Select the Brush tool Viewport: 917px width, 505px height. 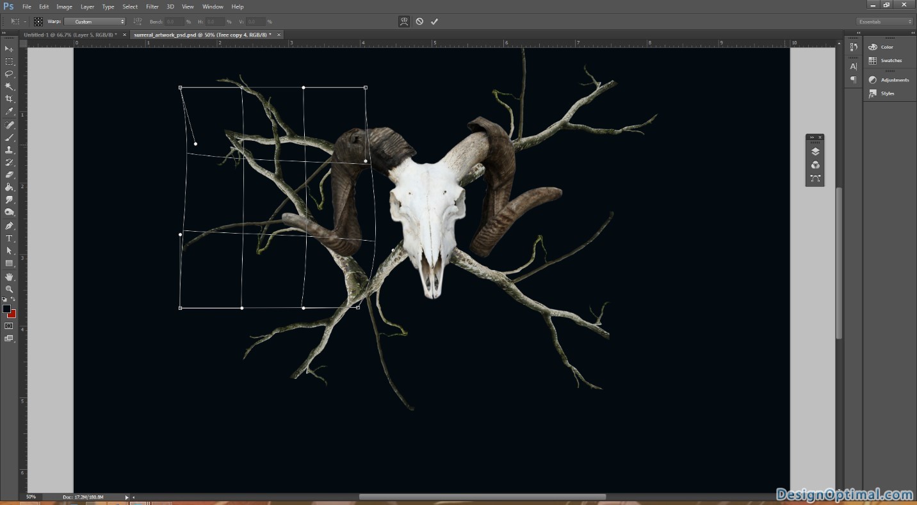coord(9,138)
